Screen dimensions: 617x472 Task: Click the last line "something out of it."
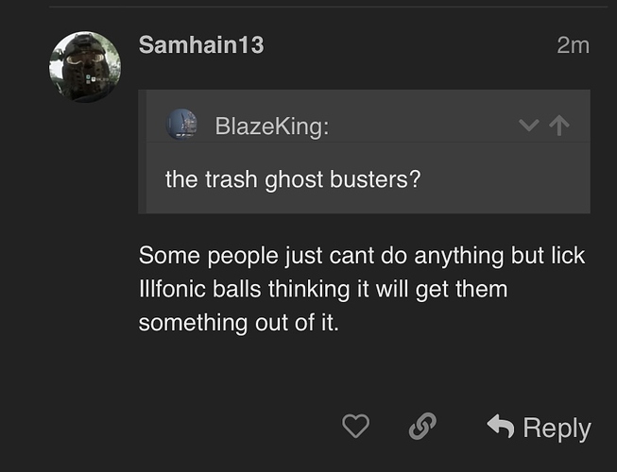[x=238, y=322]
